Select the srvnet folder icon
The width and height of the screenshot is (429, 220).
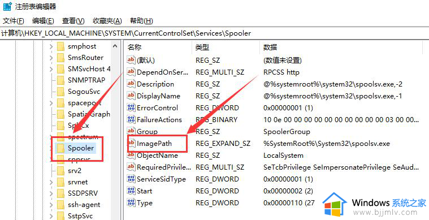click(60, 182)
